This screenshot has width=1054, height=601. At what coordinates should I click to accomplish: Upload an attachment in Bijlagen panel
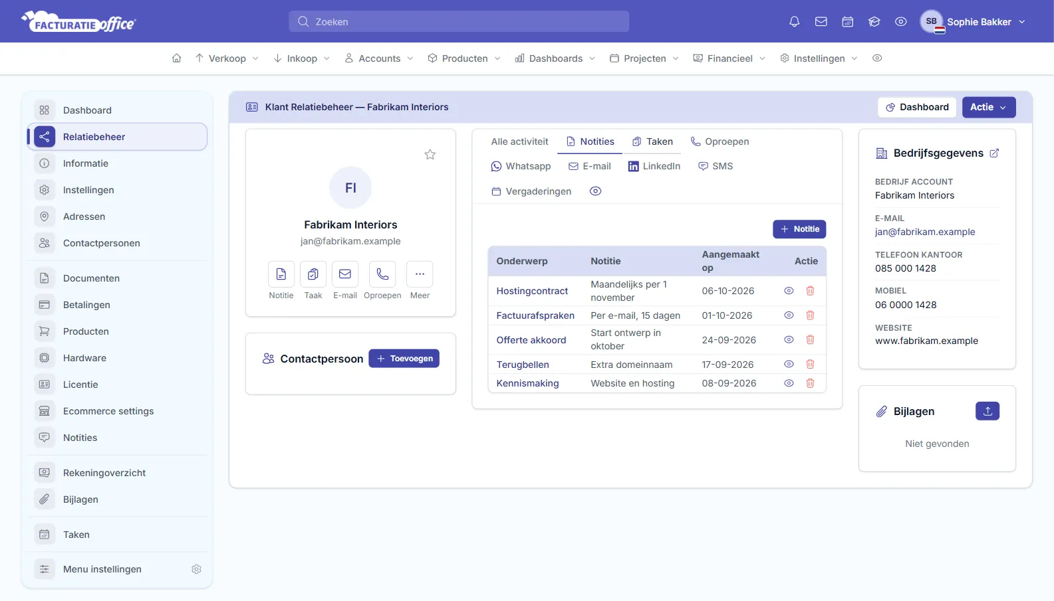point(988,411)
